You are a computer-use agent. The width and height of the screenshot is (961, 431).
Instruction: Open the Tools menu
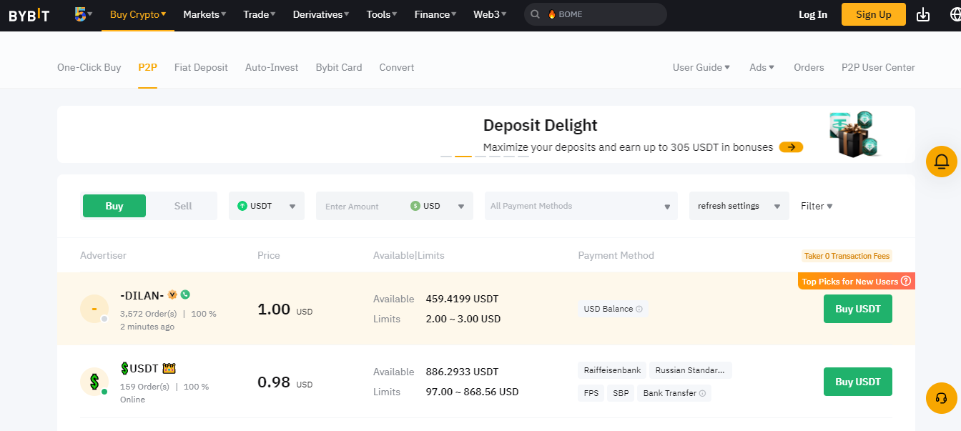382,14
